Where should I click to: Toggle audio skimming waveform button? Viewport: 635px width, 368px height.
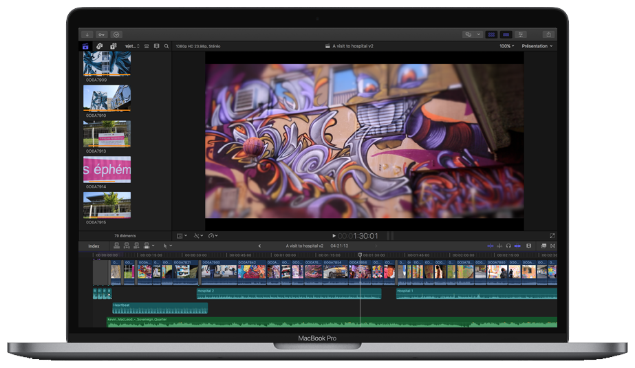point(499,246)
